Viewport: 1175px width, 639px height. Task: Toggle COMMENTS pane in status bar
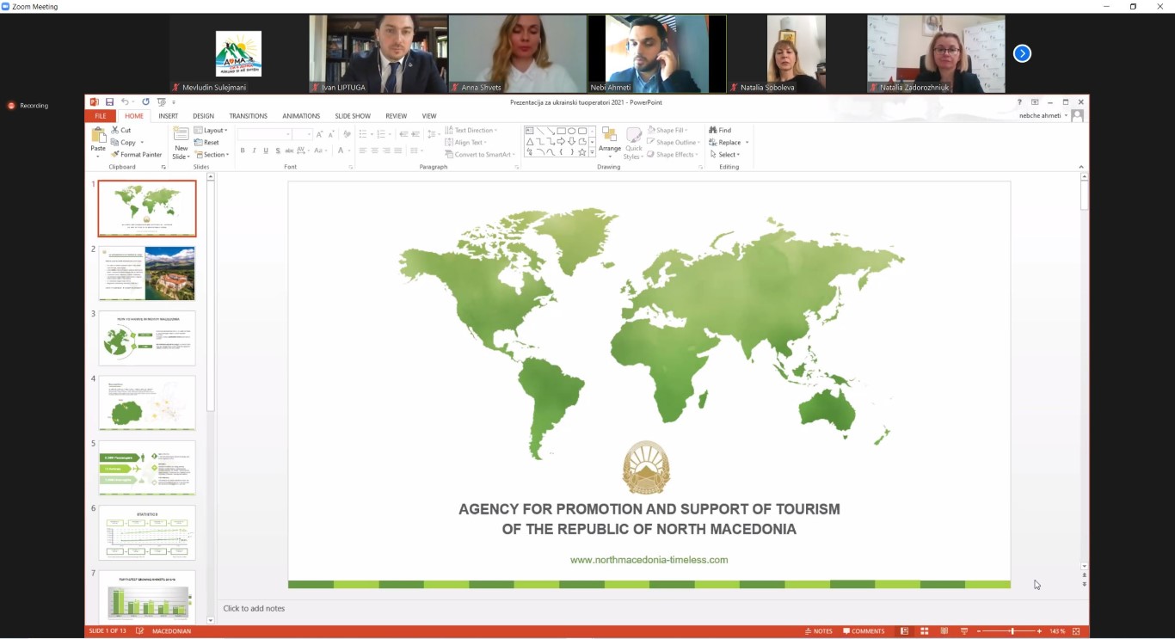click(864, 631)
